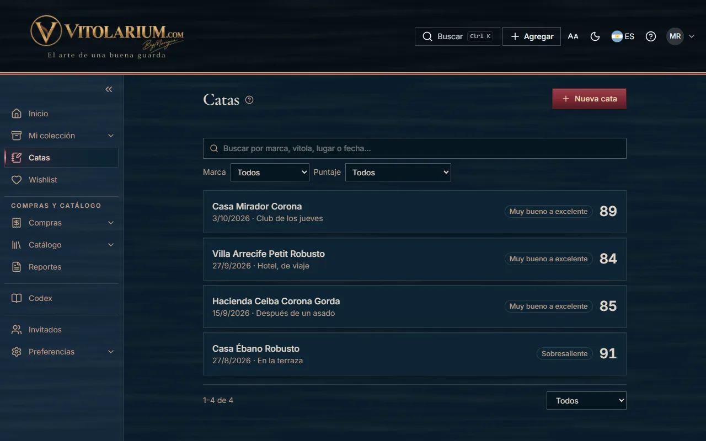
Task: Open the help icon in top bar
Action: [651, 36]
